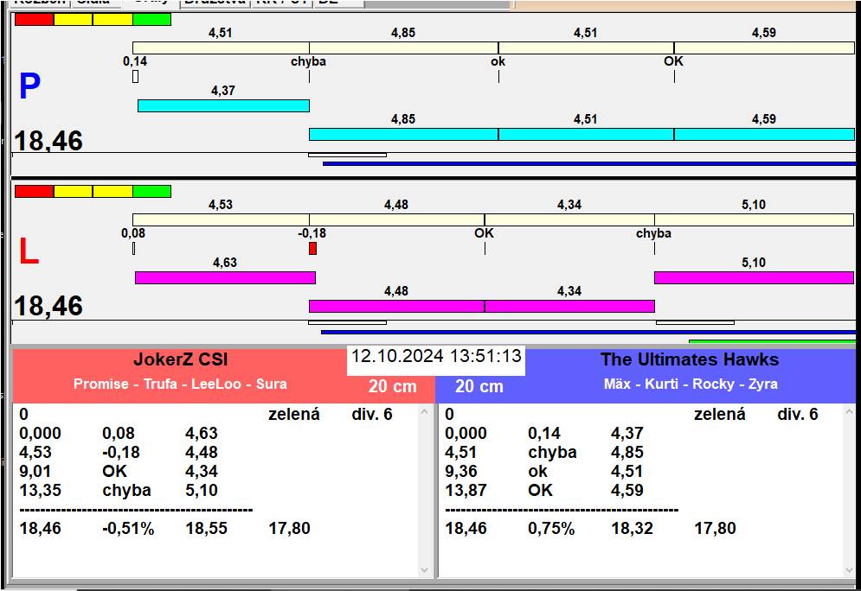Click the Promise - Trufa - LeeLoo - Sura lineup
The width and height of the screenshot is (861, 591).
pos(180,384)
